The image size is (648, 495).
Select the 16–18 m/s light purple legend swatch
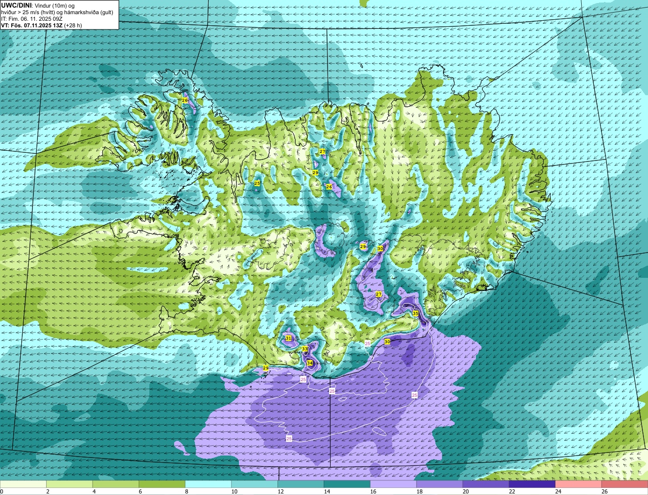click(393, 484)
